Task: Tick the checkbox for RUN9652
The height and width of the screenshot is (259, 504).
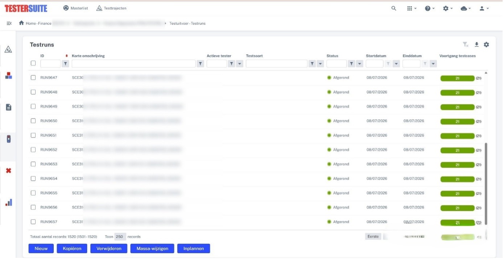Action: pyautogui.click(x=33, y=150)
